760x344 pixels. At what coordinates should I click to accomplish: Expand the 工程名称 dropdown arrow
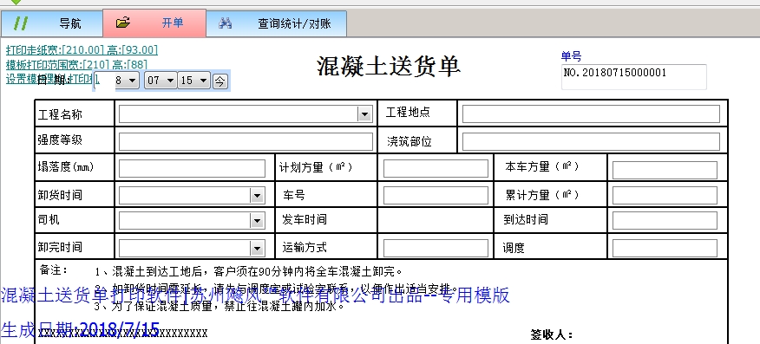click(x=364, y=114)
